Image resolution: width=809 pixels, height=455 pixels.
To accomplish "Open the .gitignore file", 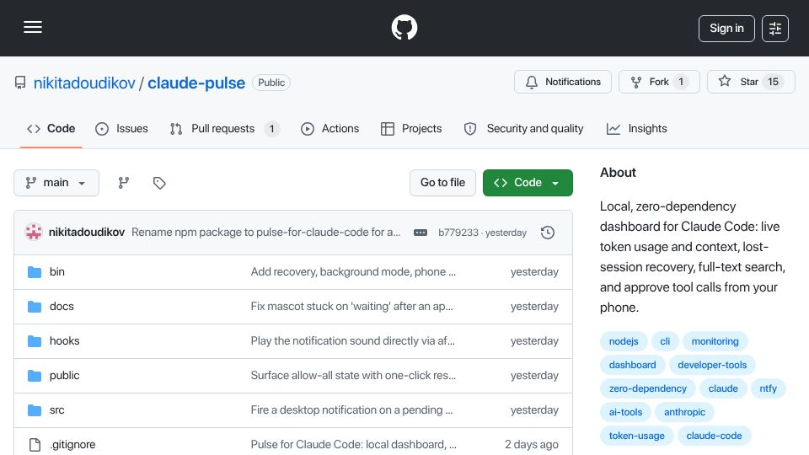I will click(72, 445).
